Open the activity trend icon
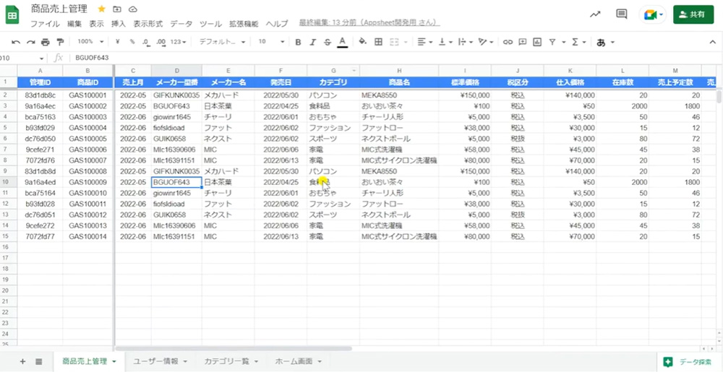The image size is (723, 372). pyautogui.click(x=595, y=14)
